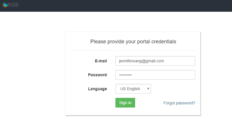Select the US English language combo box

pos(133,89)
